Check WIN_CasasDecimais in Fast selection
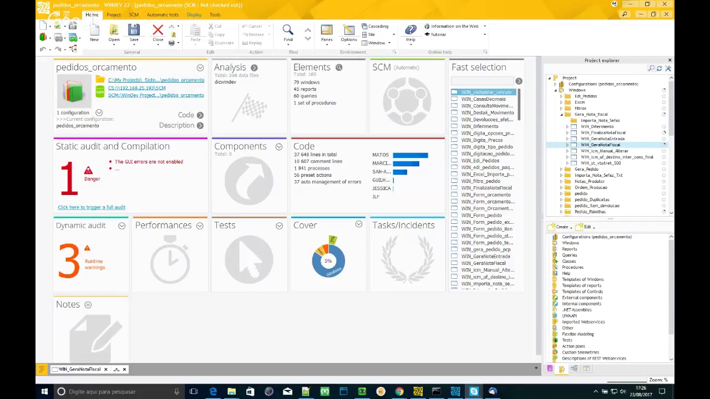Image resolution: width=710 pixels, height=399 pixels. pos(454,99)
